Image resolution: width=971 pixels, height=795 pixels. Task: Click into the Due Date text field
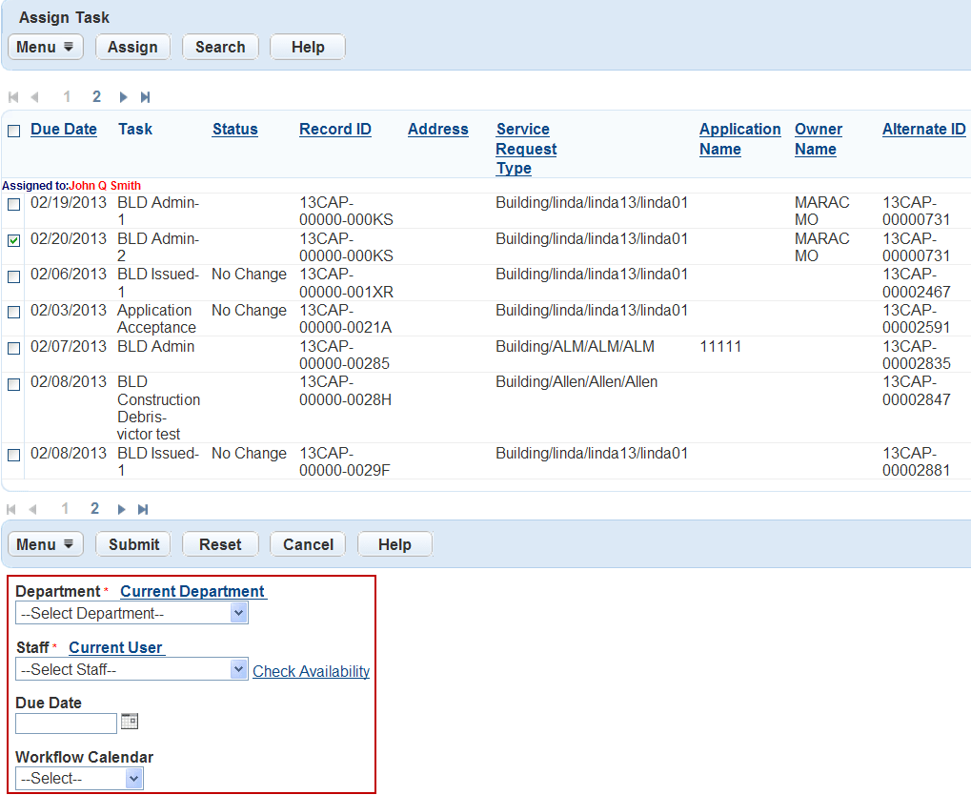(66, 724)
